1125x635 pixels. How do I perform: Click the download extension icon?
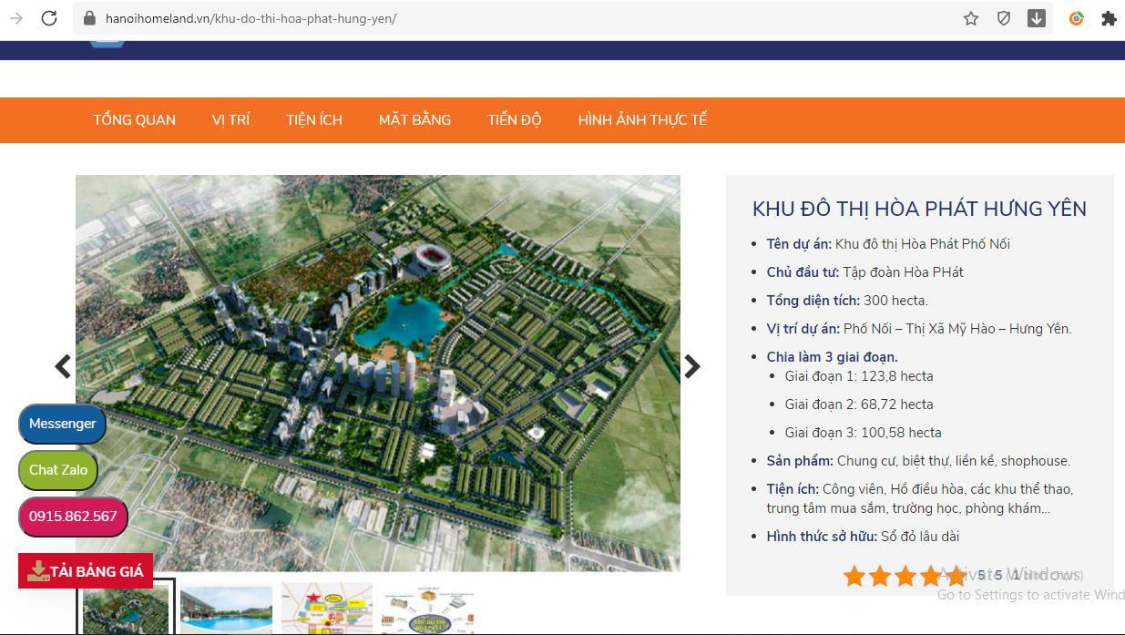coord(1037,18)
